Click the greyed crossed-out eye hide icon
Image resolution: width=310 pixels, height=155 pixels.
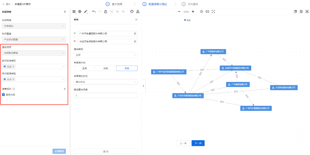[x=117, y=11]
